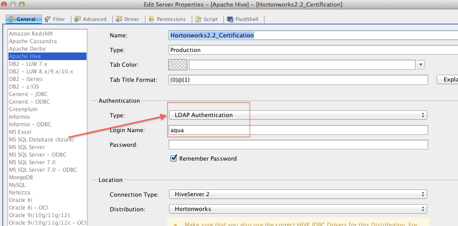Screen dimensions: 458x226
Task: Select Oracle 9i/10g/11g/12c - OCI entry
Action: 48,223
